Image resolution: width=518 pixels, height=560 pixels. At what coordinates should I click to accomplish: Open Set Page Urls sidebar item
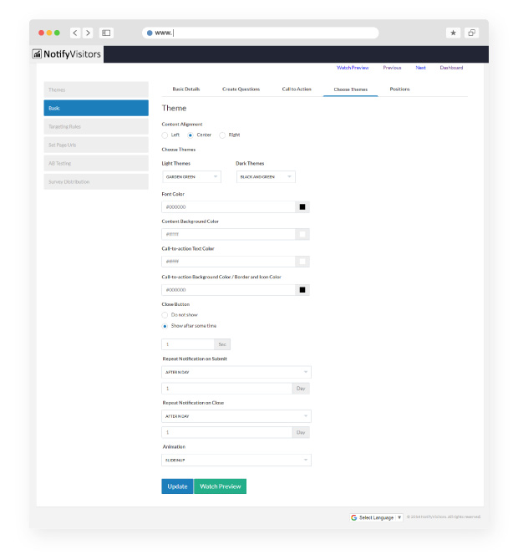[96, 145]
